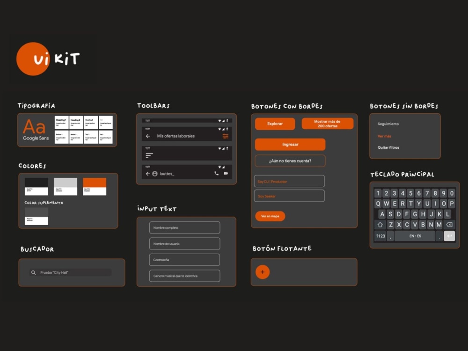Image resolution: width=468 pixels, height=351 pixels.
Task: Click the Google Sans font label
Action: click(x=36, y=138)
